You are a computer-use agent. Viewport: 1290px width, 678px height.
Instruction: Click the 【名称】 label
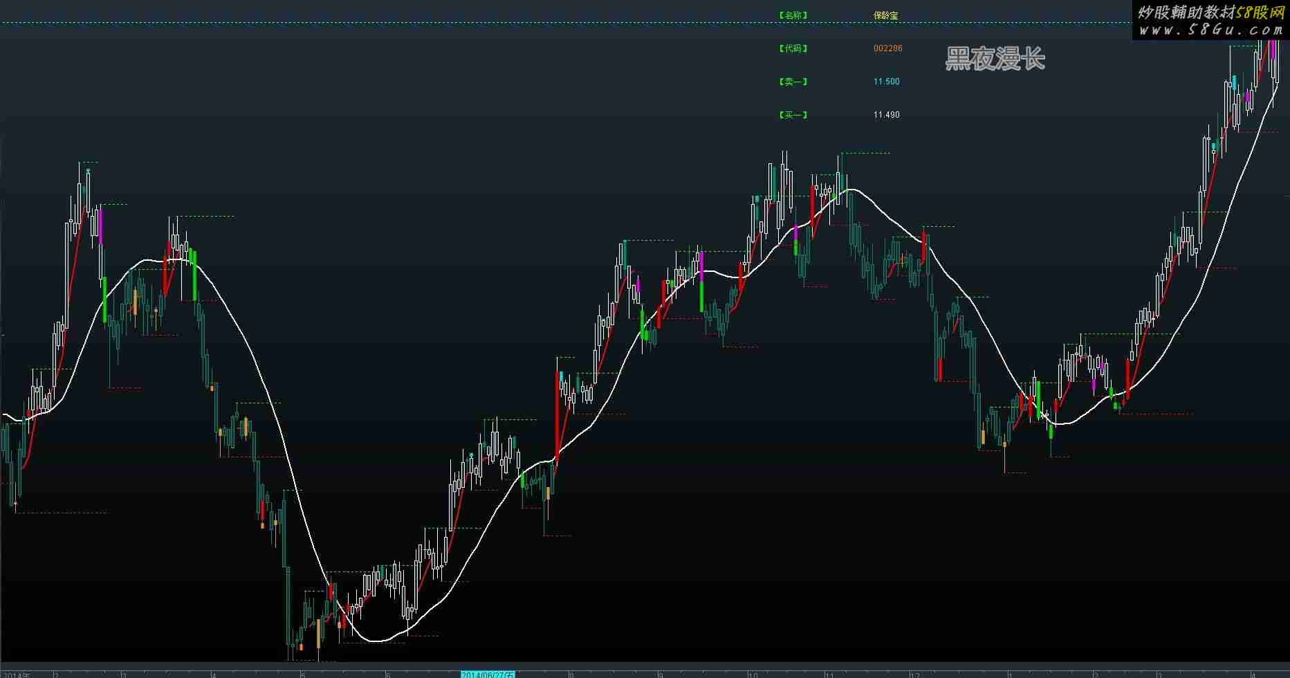(793, 15)
